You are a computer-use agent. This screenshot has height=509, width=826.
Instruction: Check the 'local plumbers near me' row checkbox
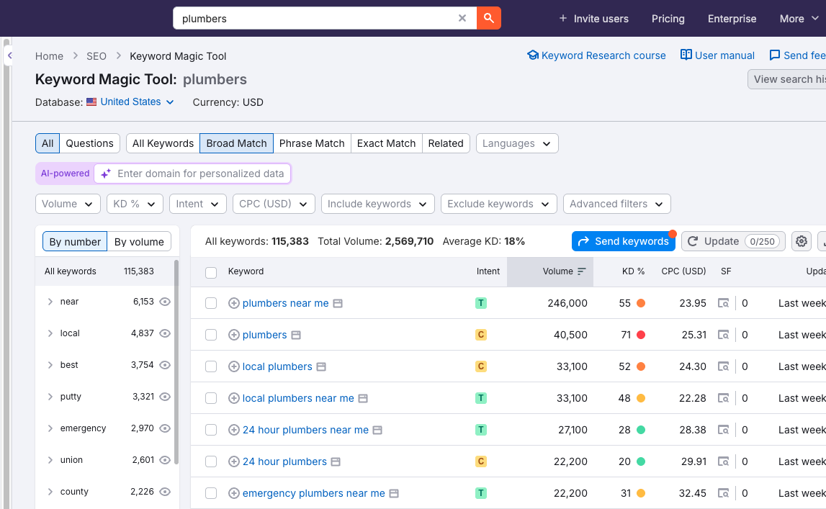click(x=211, y=398)
